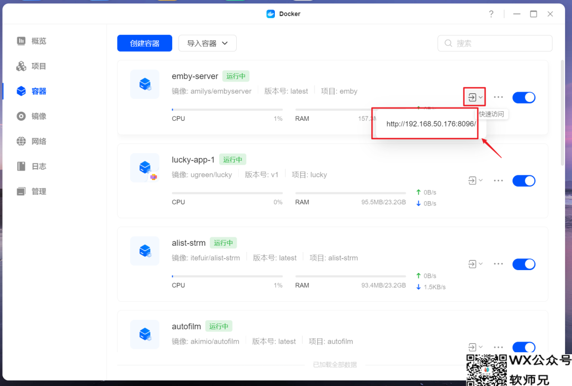The image size is (572, 386).
Task: Click the emby-server container name
Action: click(195, 76)
